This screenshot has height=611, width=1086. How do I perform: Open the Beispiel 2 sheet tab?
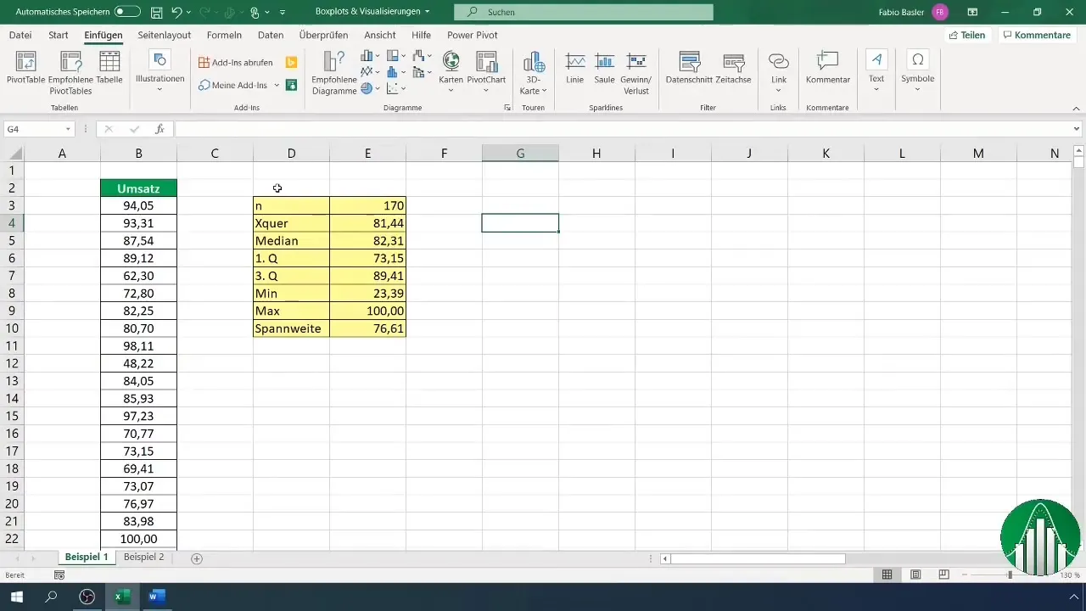143,557
